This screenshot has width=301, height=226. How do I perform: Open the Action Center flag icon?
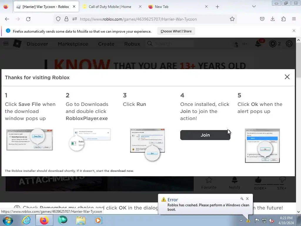click(x=257, y=220)
